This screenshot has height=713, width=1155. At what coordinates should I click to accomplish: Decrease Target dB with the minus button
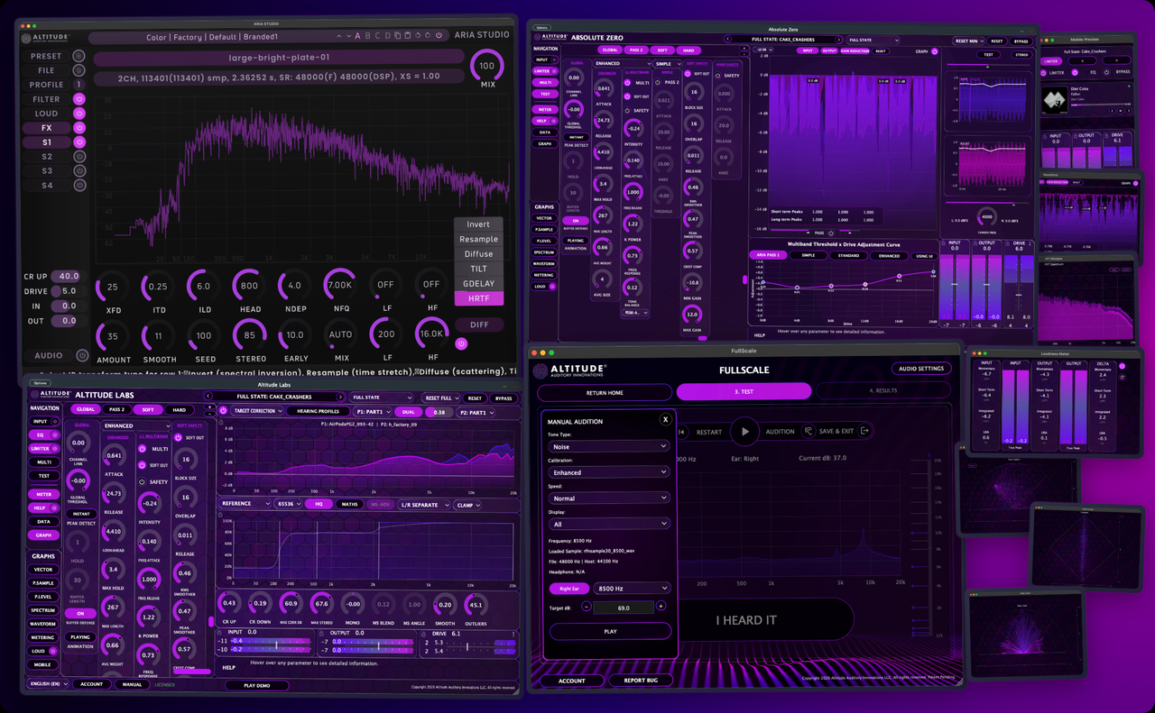pyautogui.click(x=587, y=607)
